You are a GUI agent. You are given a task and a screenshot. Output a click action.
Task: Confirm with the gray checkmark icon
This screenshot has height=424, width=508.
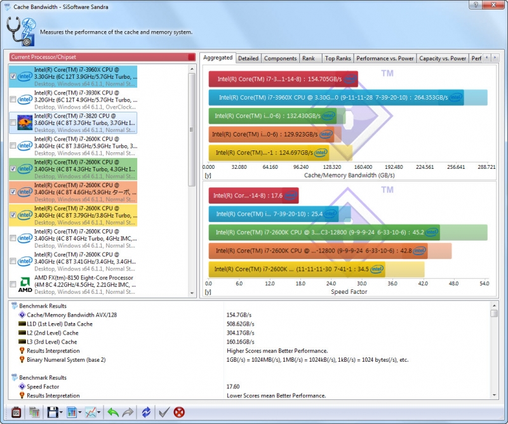coord(164,413)
